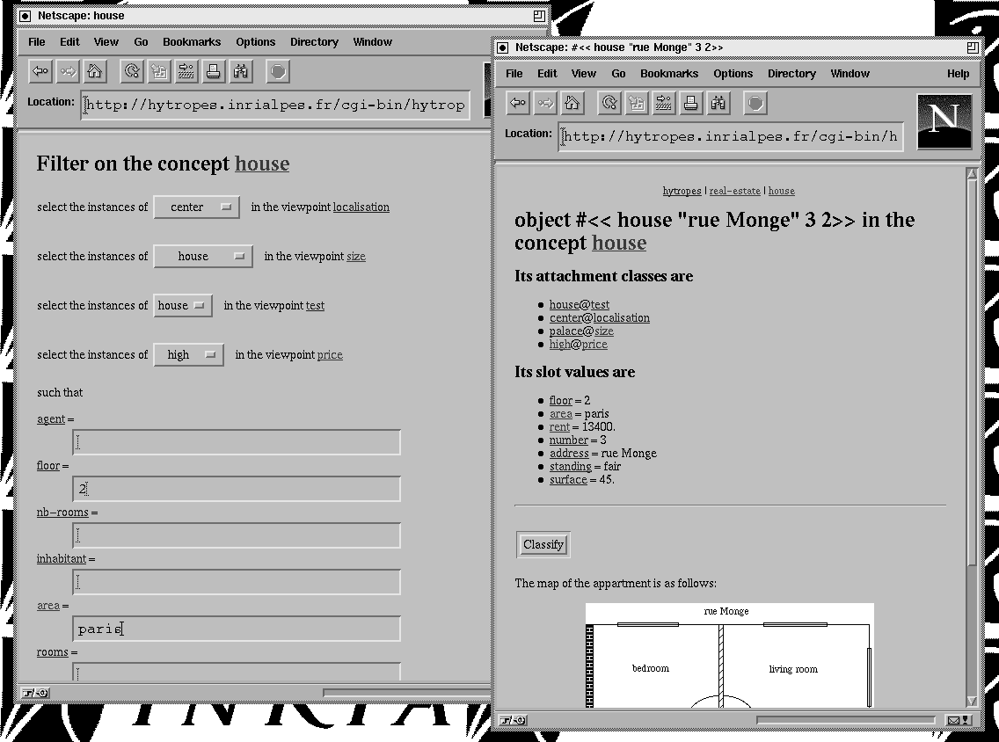999x742 pixels.
Task: Click the agent input field
Action: pos(237,443)
